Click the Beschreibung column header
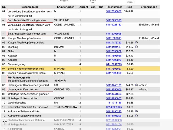 30,7
